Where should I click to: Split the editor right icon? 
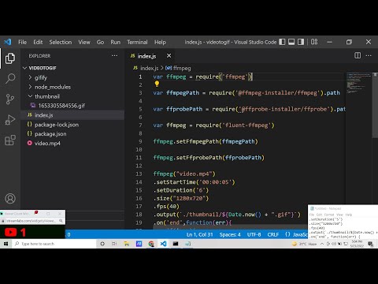pyautogui.click(x=358, y=55)
